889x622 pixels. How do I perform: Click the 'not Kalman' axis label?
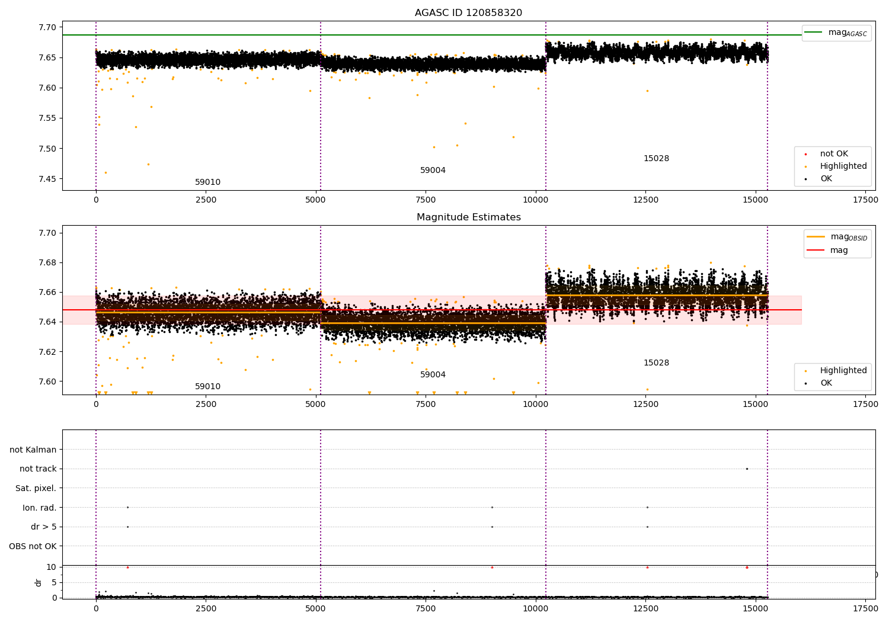(x=33, y=450)
